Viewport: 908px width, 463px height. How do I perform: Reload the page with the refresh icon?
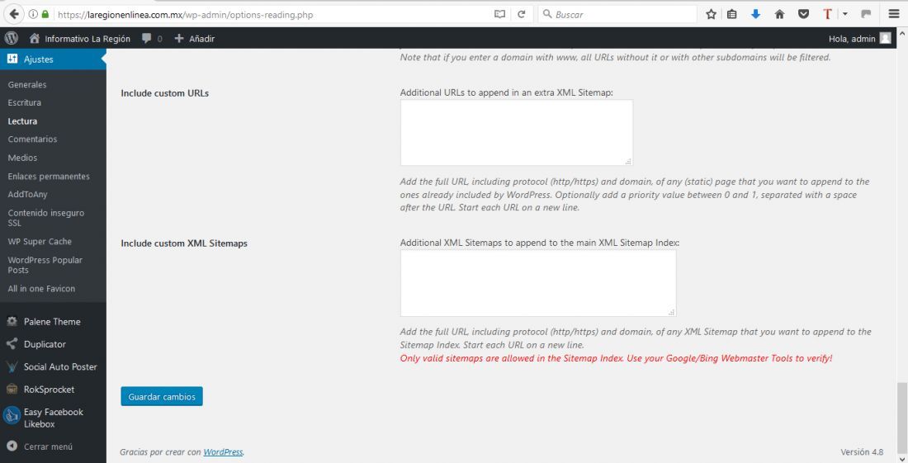[x=521, y=15]
